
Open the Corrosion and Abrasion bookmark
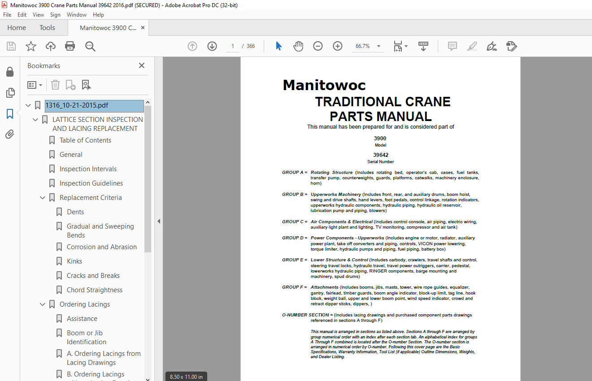[x=102, y=247]
